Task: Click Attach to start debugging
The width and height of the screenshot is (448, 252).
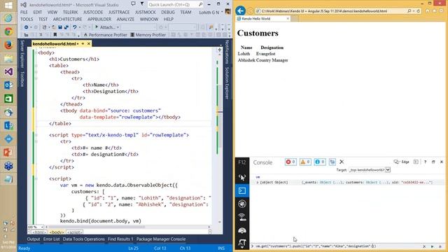Action: [x=105, y=27]
